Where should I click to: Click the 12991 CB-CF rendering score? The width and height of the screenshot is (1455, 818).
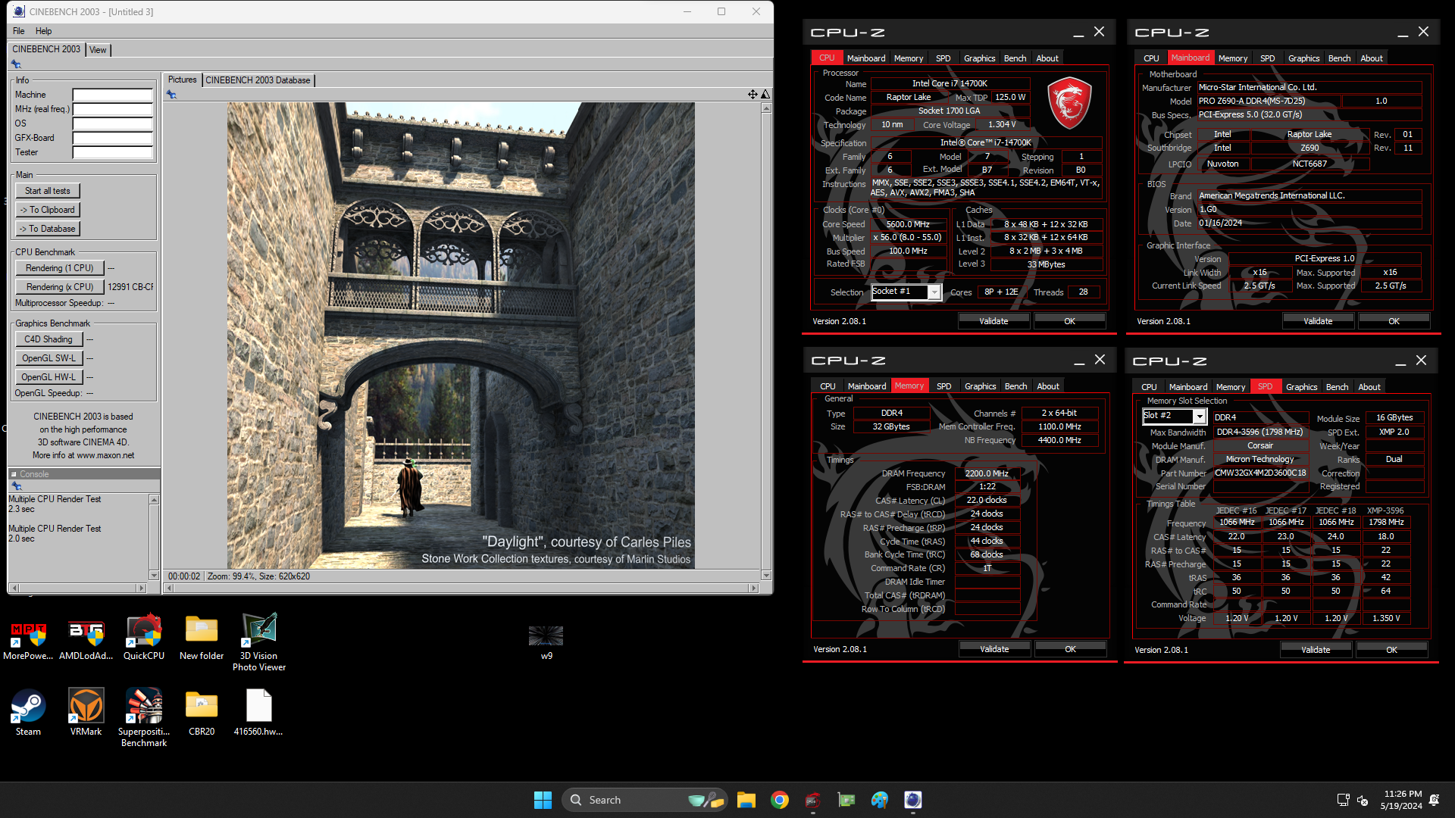(130, 287)
